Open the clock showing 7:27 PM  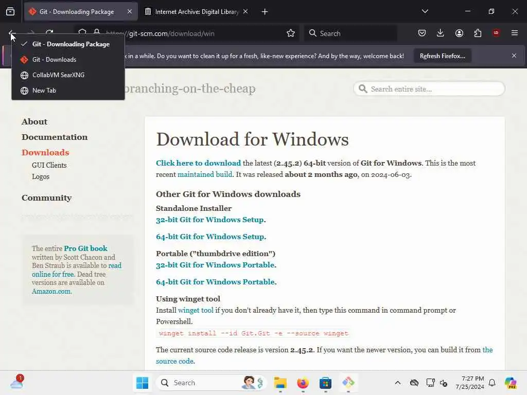pyautogui.click(x=470, y=383)
